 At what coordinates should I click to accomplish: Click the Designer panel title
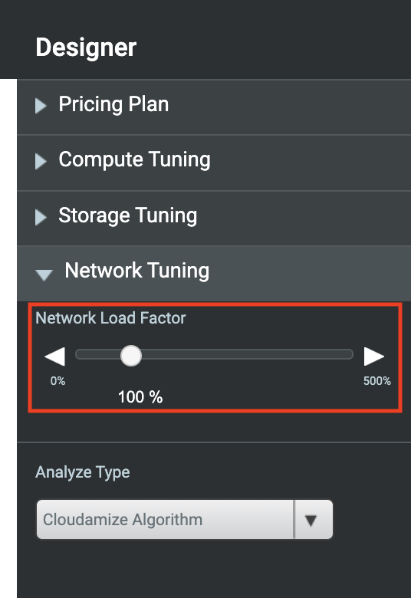(86, 48)
